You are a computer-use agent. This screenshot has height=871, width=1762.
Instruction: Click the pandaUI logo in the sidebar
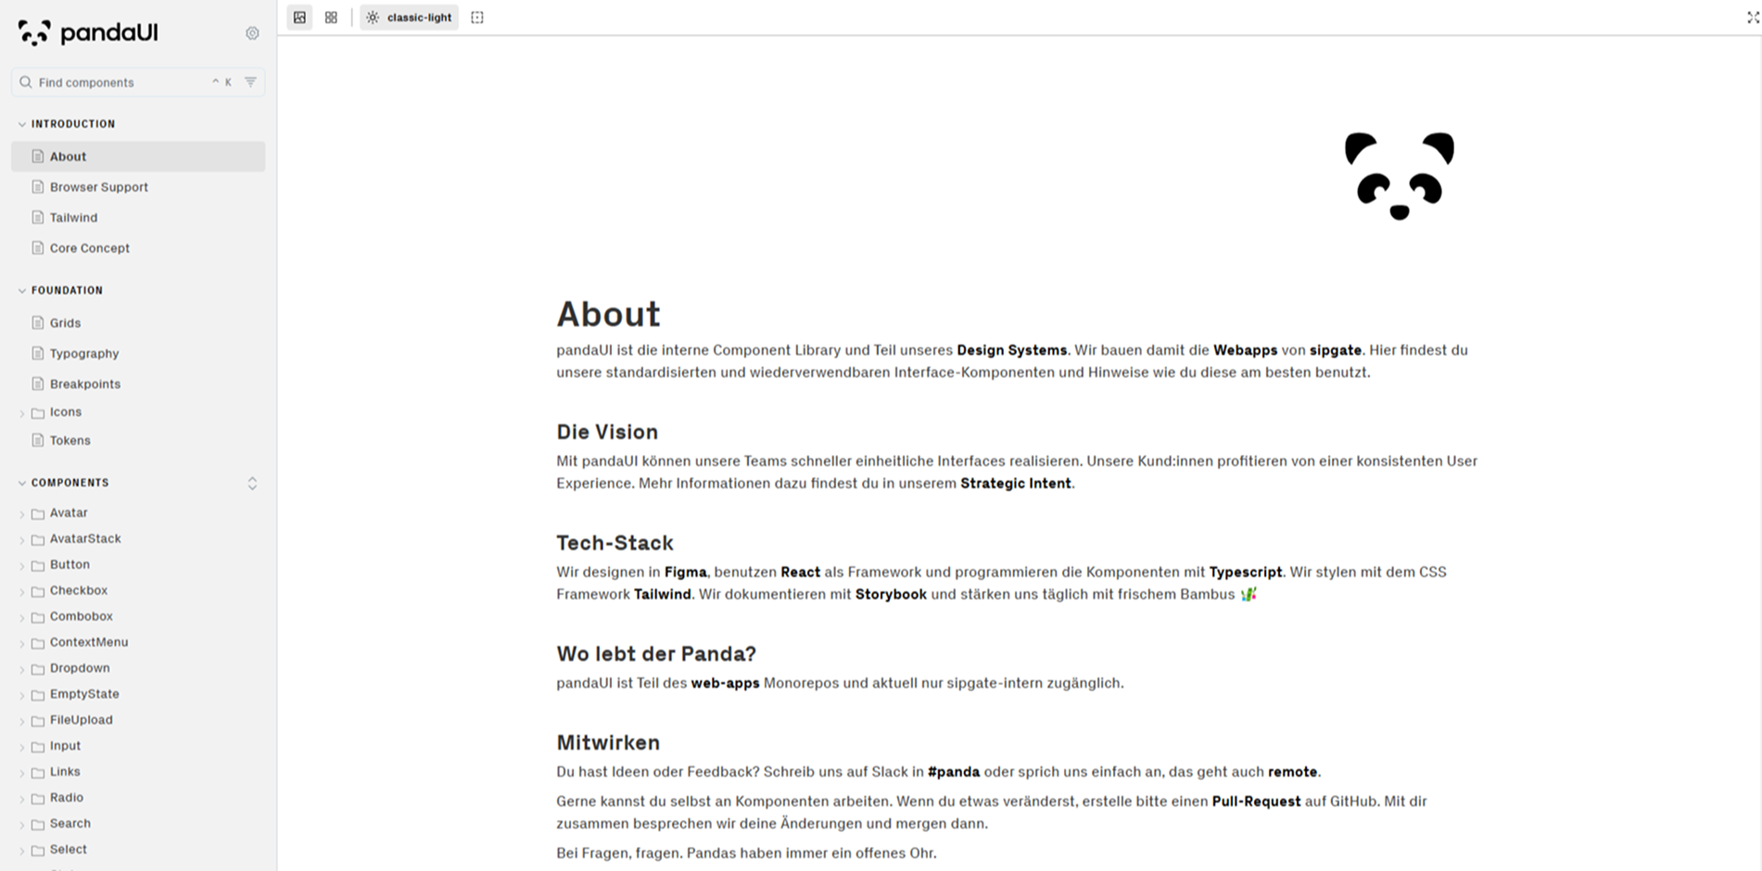[88, 33]
